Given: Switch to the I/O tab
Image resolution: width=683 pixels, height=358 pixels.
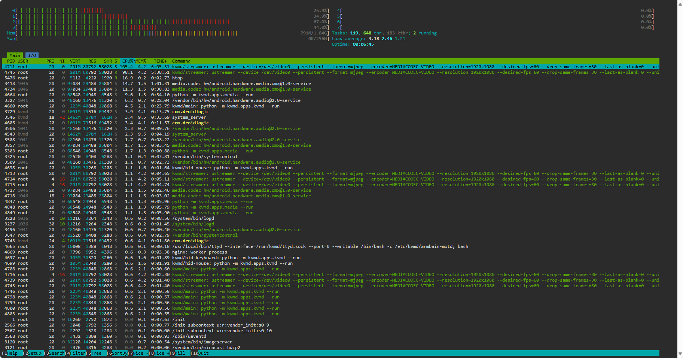Looking at the screenshot, I should (x=32, y=55).
